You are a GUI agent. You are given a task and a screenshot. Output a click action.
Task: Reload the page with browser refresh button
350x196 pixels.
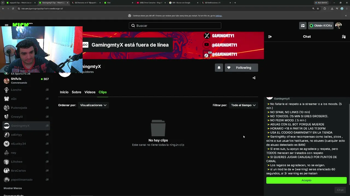pyautogui.click(x=13, y=8)
